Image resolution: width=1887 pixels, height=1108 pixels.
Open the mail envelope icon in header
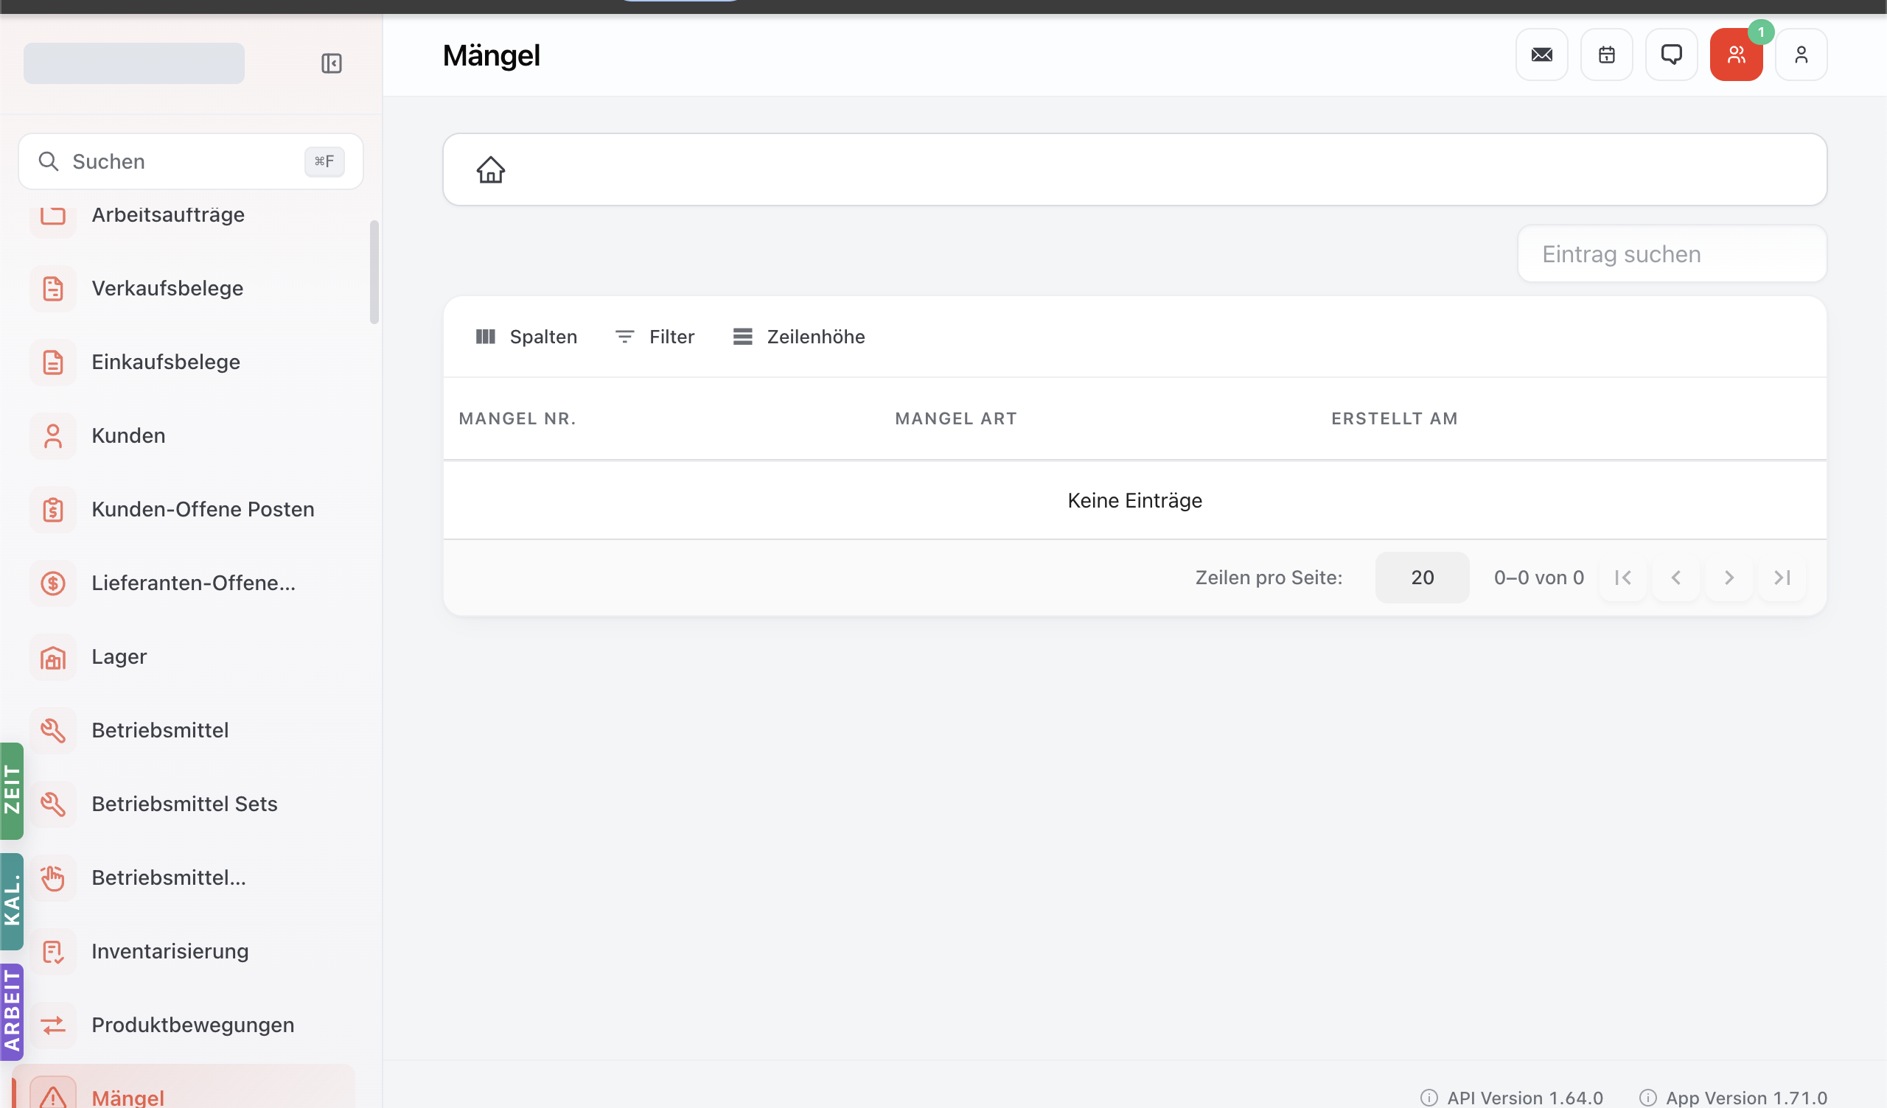tap(1542, 55)
